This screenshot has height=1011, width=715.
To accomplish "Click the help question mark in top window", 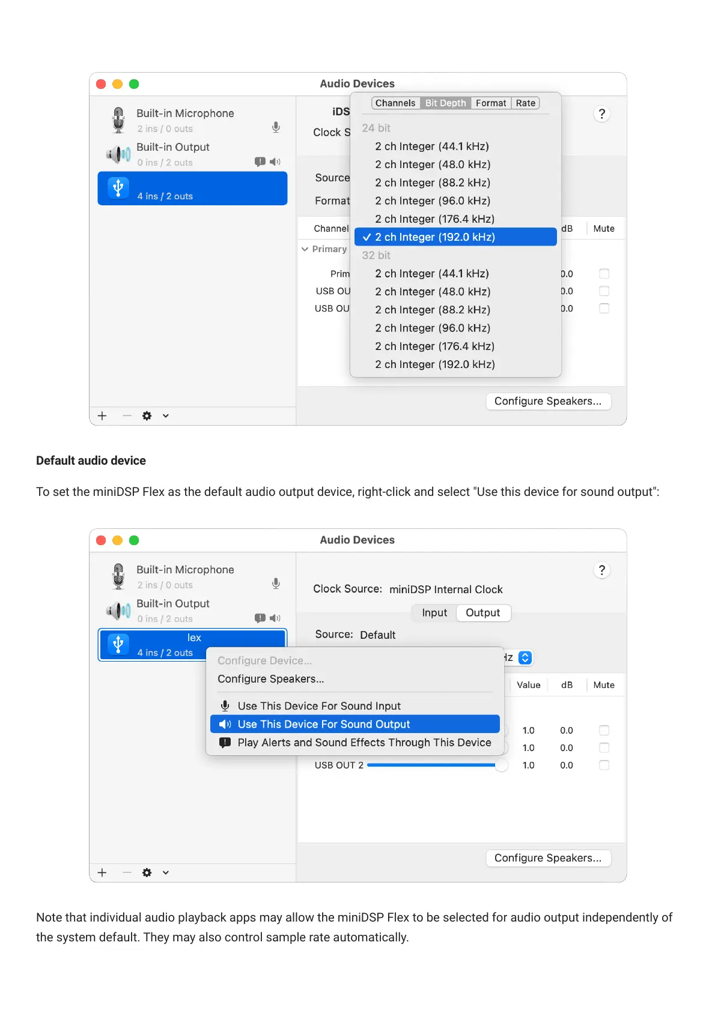I will pos(601,114).
